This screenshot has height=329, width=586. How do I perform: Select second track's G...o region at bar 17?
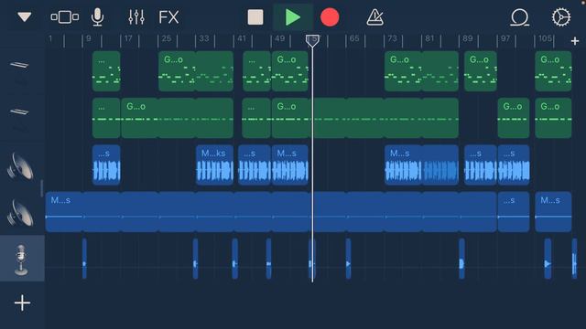177,118
